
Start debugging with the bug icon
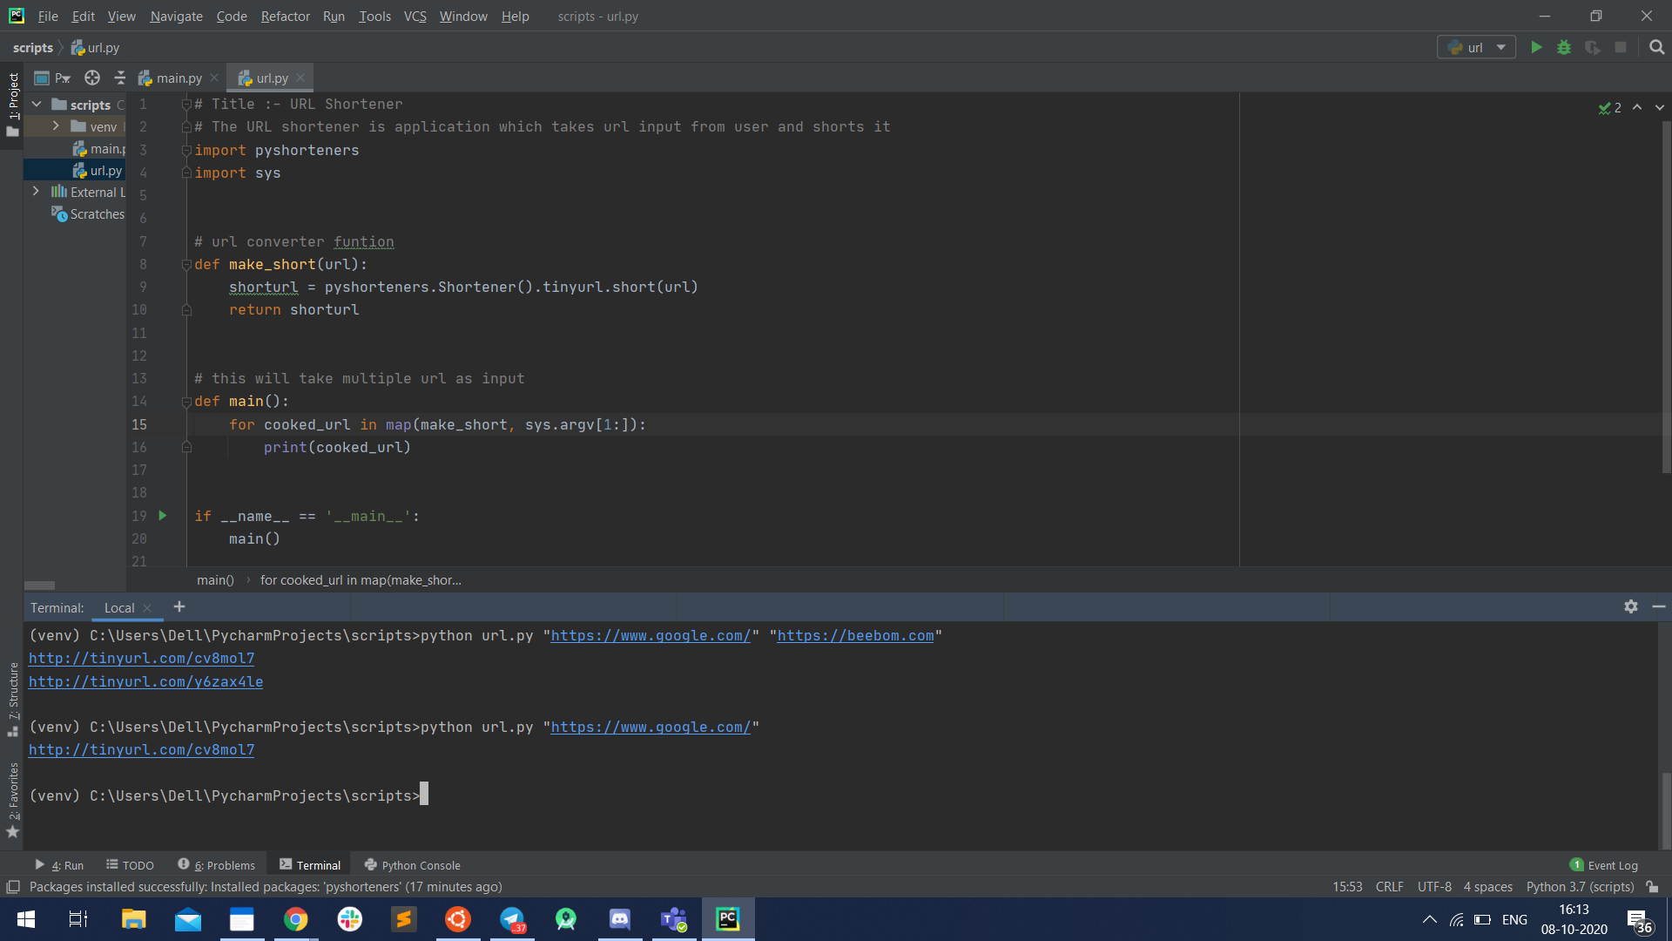point(1564,47)
